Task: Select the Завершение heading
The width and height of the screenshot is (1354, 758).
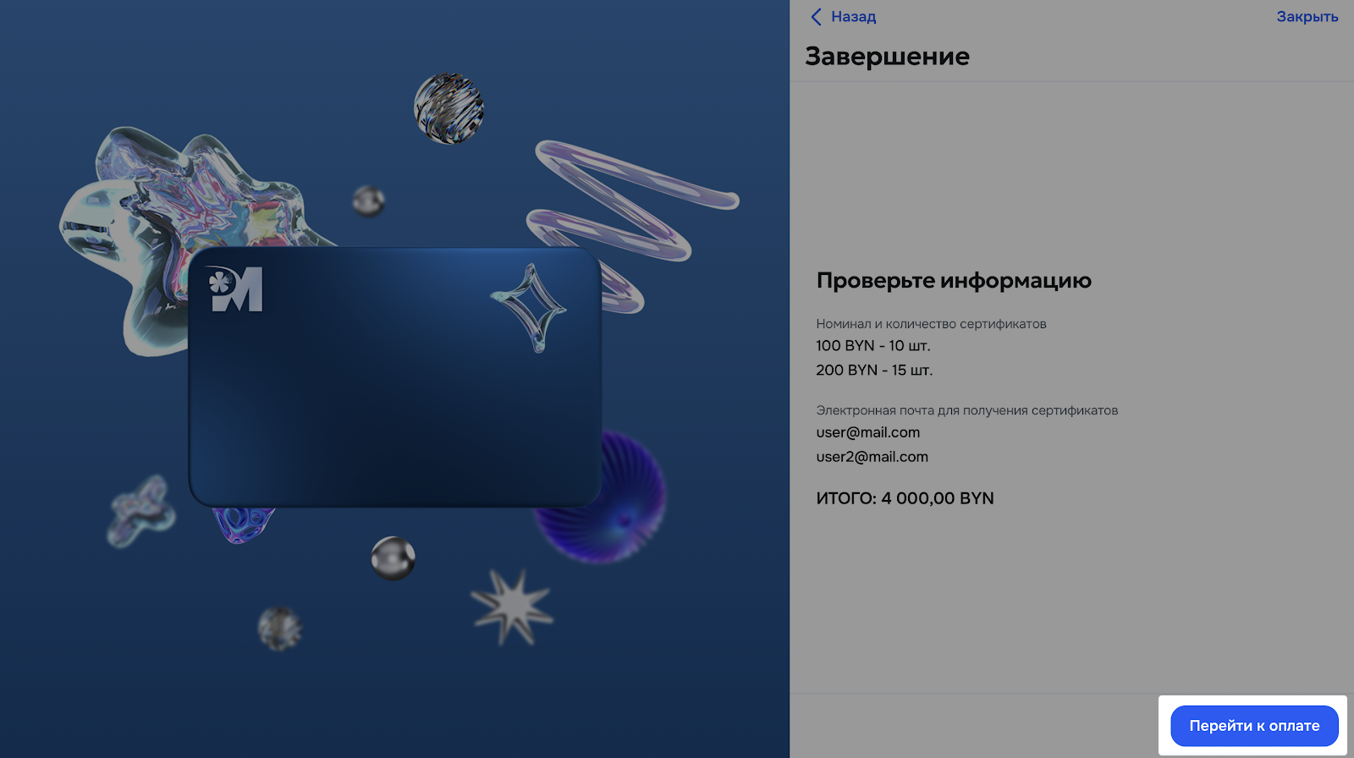Action: pos(887,57)
